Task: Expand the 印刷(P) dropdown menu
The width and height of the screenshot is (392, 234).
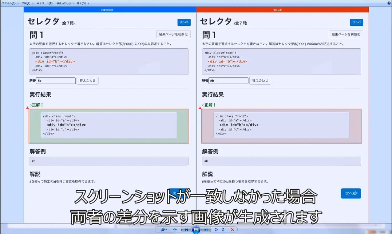Action: (x=28, y=3)
